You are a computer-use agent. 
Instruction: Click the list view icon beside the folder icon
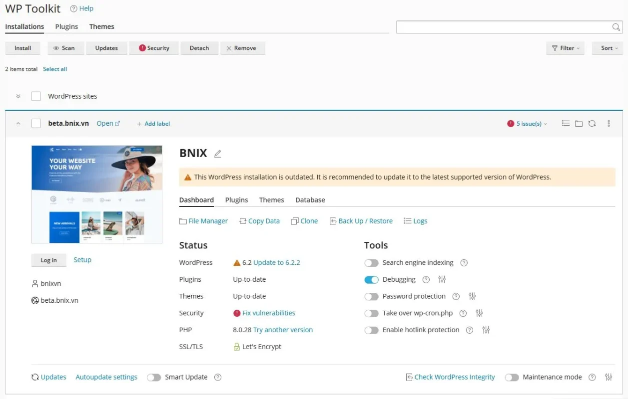click(565, 123)
